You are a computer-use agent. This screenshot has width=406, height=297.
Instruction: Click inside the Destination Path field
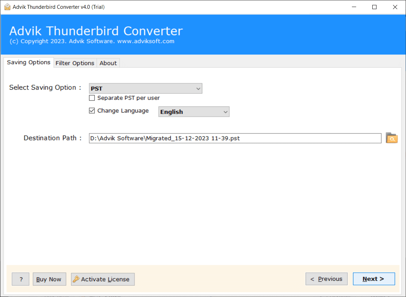coord(235,138)
